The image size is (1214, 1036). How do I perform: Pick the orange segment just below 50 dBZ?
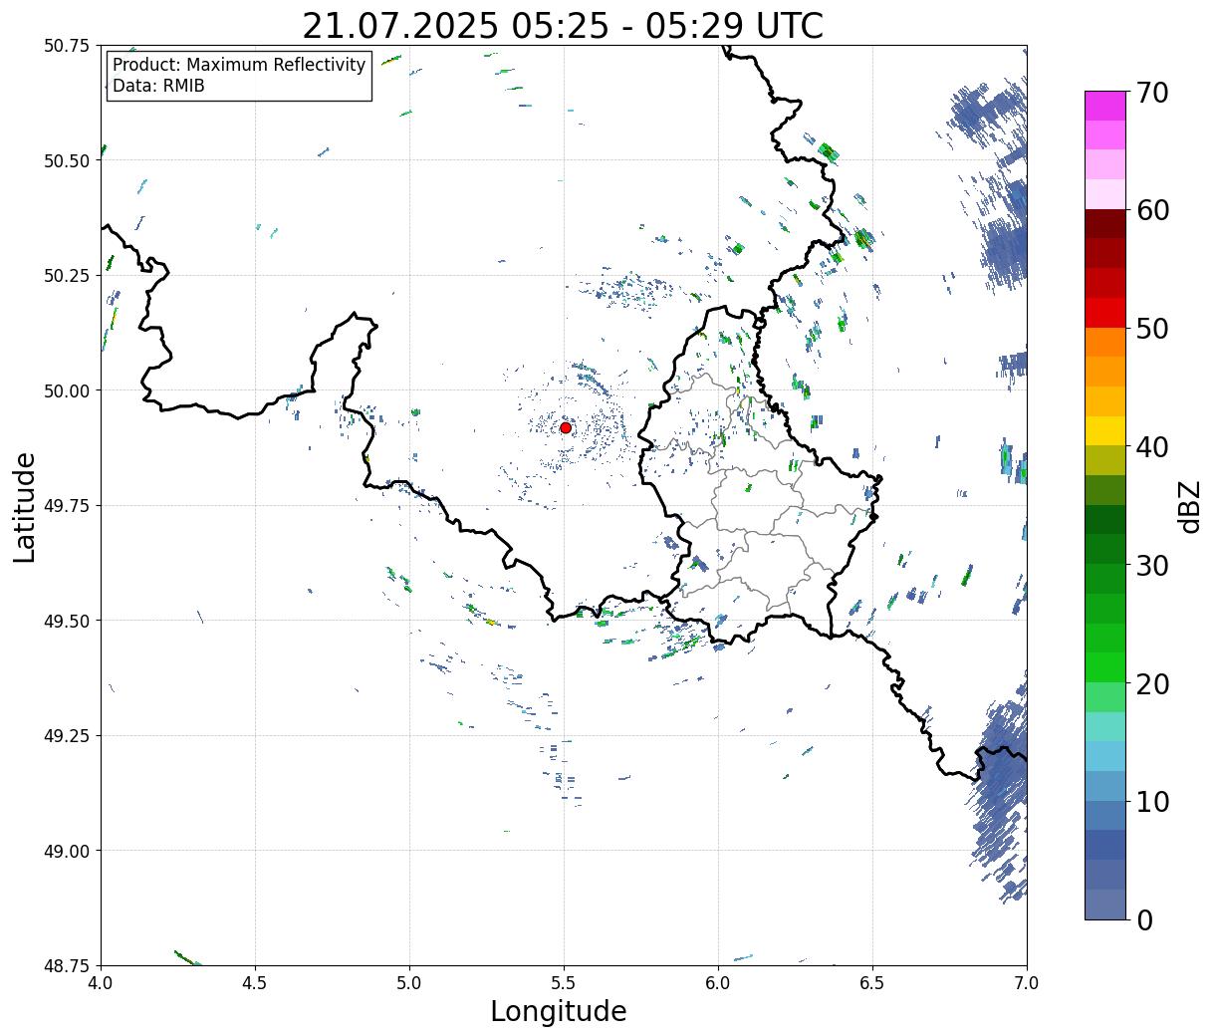1105,342
